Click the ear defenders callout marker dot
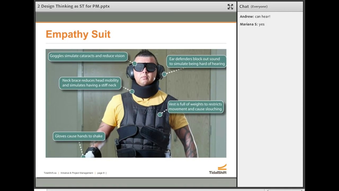 pyautogui.click(x=164, y=74)
